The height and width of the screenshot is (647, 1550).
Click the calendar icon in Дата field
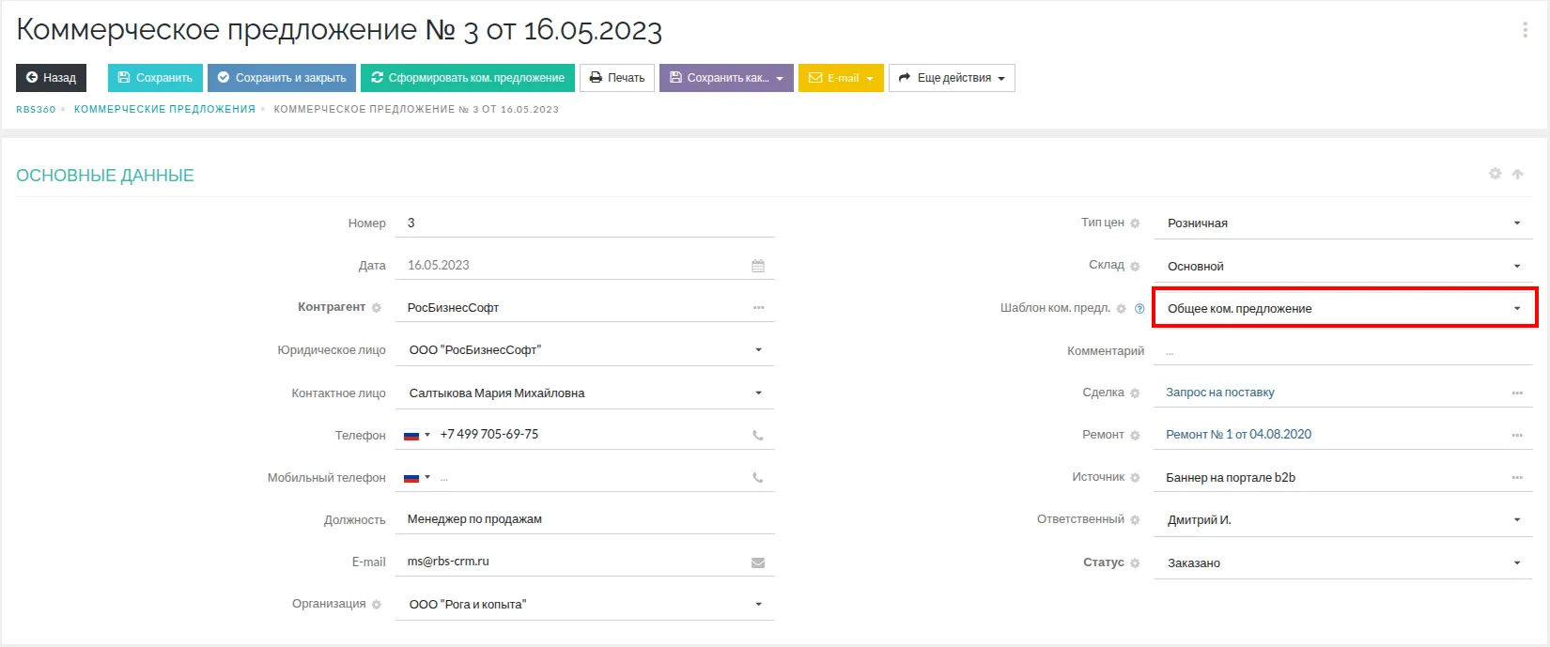tap(758, 266)
